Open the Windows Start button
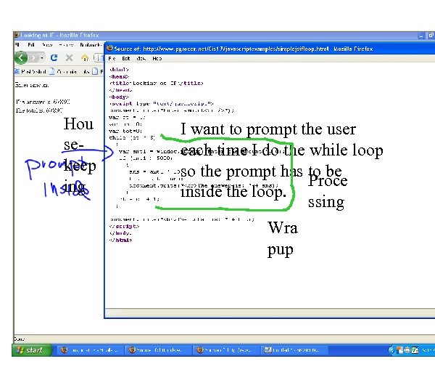 coord(32,350)
